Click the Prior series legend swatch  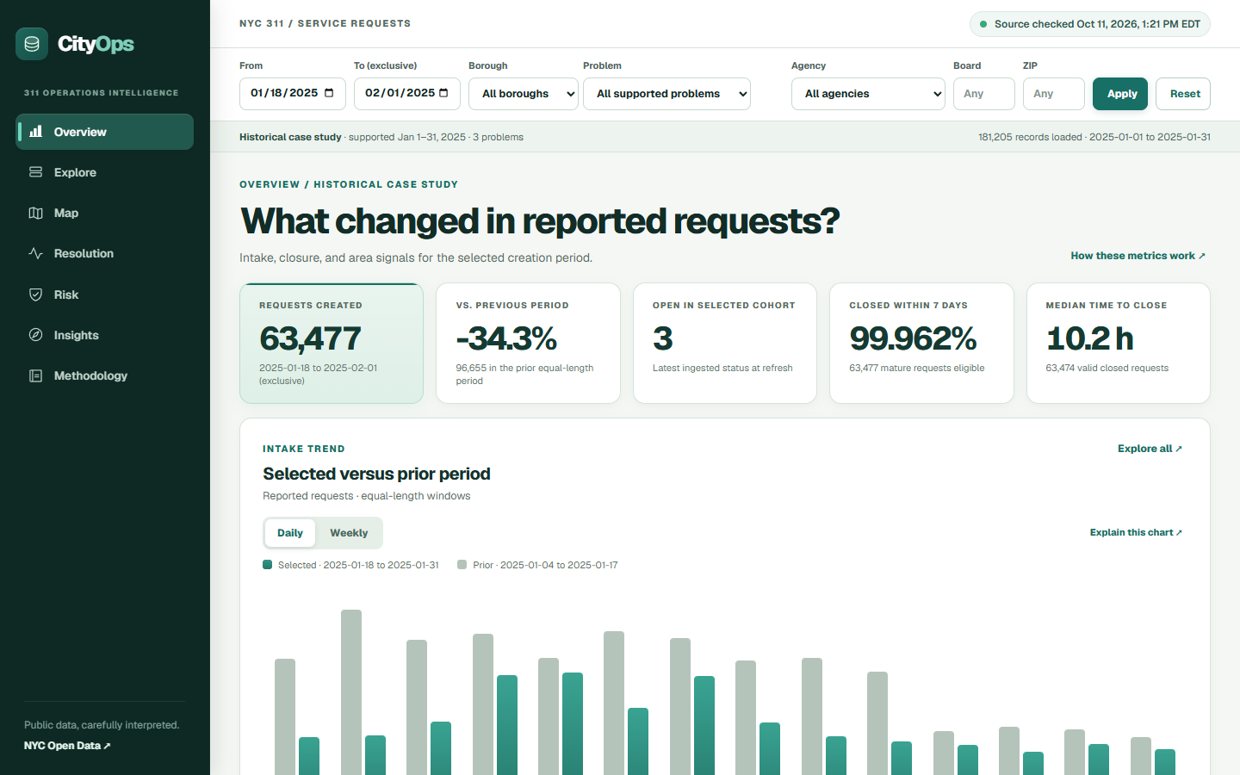(x=462, y=565)
